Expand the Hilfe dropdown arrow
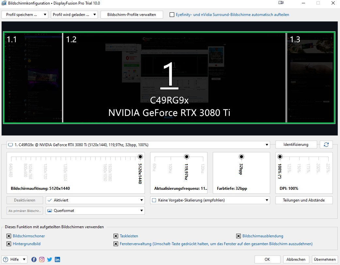 coord(24,259)
